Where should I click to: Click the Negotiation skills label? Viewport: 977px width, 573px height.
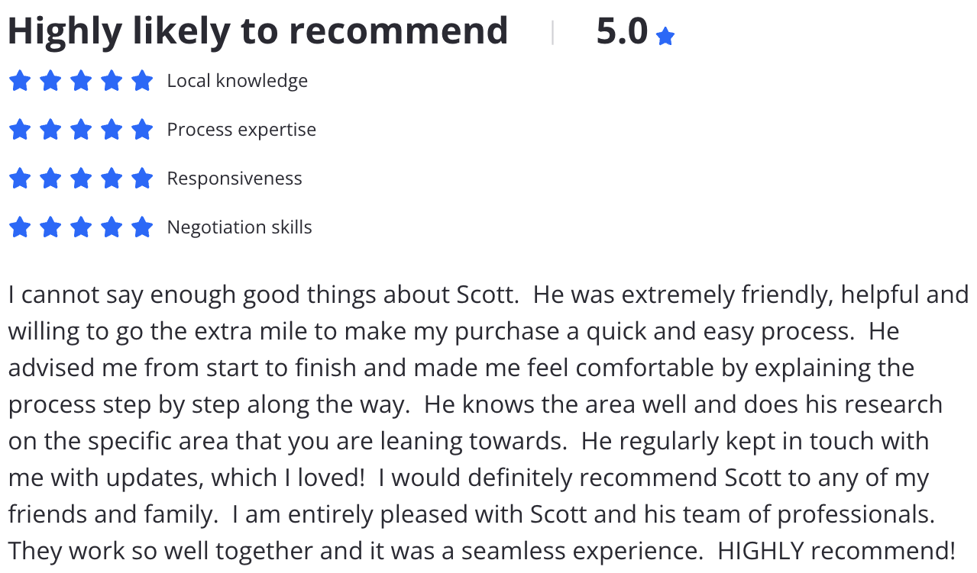(240, 227)
